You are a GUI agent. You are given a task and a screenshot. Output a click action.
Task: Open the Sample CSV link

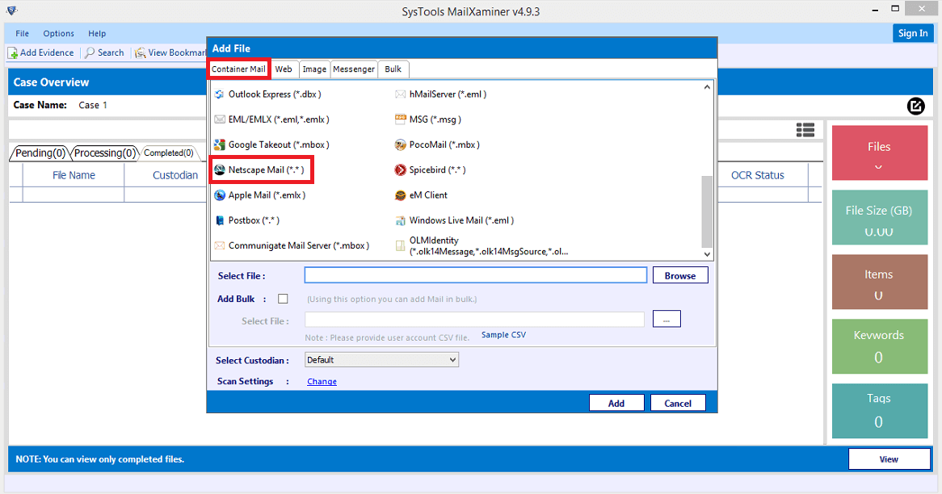[x=503, y=335]
